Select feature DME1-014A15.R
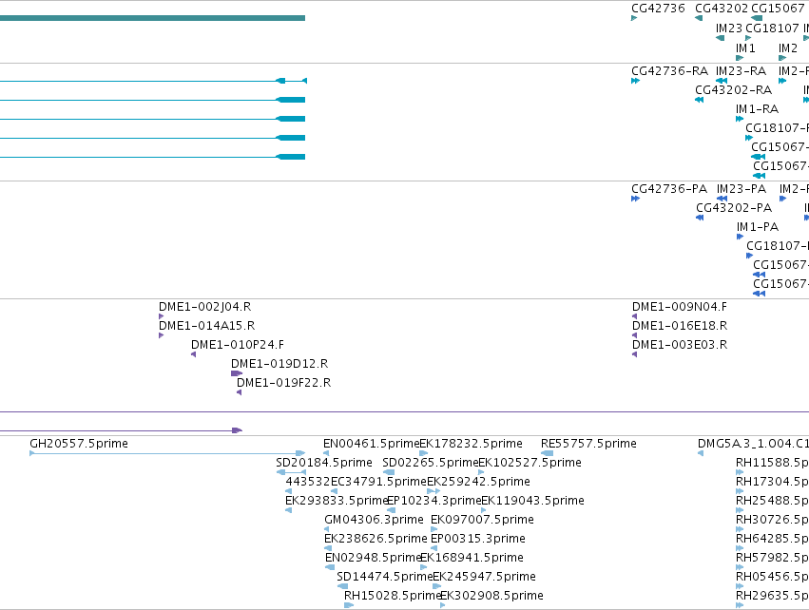 (206, 327)
